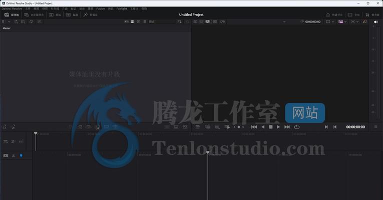Open the Inspector panel
This screenshot has width=383, height=200.
[x=372, y=15]
